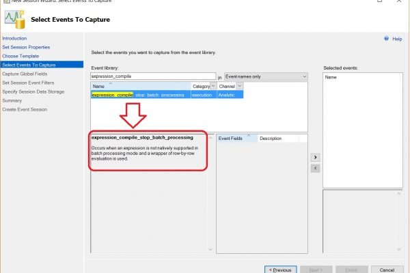
Task: Open the Event names only dropdown
Action: point(266,76)
